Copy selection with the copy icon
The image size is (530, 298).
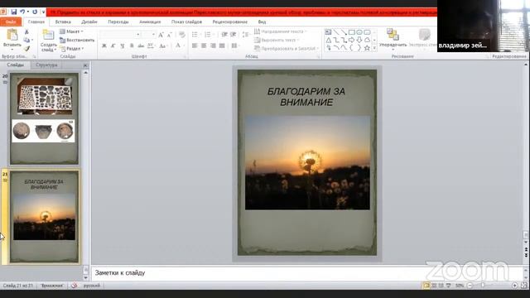[x=26, y=41]
